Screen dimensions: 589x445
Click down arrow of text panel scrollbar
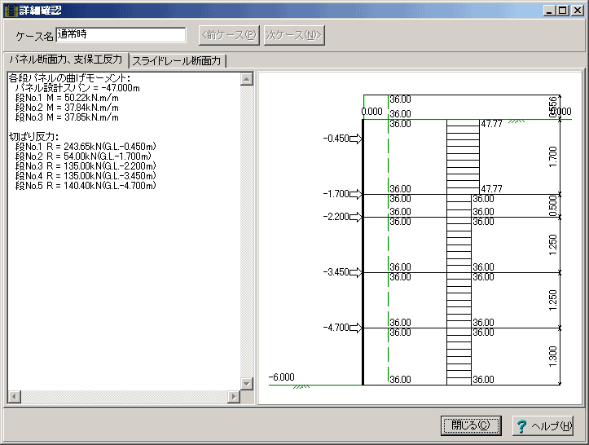(246, 383)
